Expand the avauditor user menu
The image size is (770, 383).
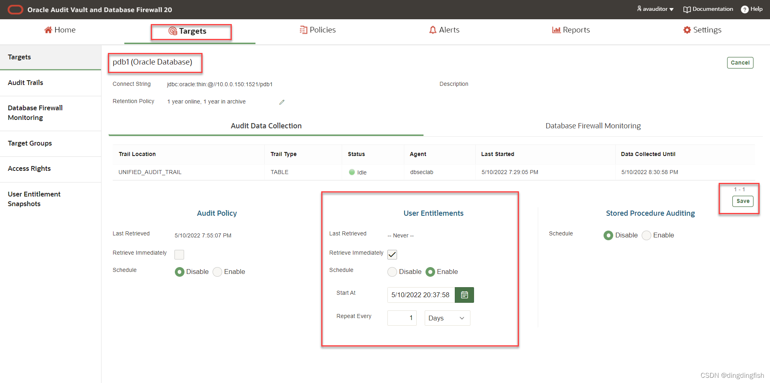click(x=655, y=9)
